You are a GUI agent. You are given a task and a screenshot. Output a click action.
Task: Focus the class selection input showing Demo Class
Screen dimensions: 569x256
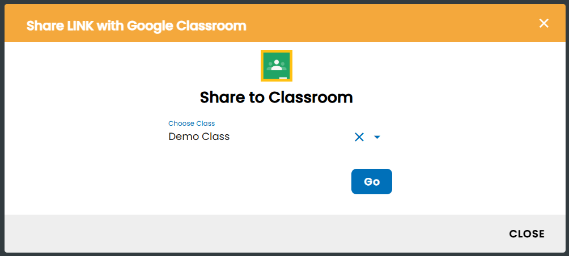pyautogui.click(x=260, y=136)
